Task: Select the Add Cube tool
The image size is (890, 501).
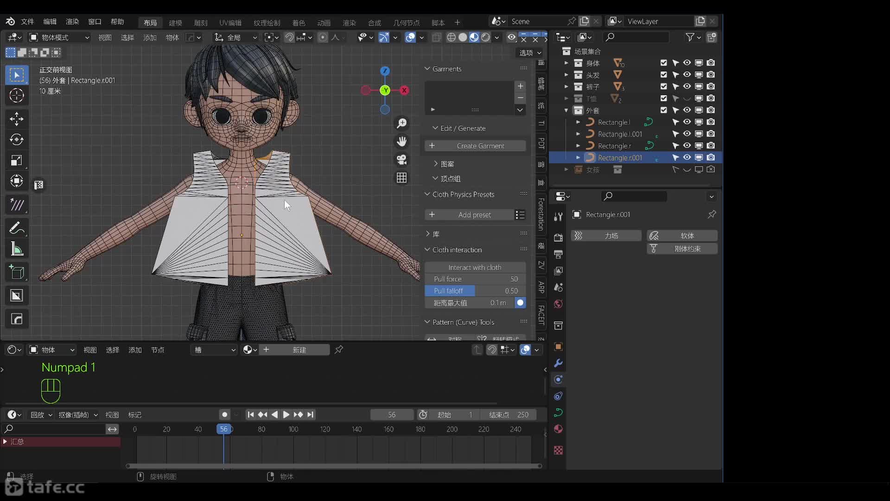Action: point(17,272)
